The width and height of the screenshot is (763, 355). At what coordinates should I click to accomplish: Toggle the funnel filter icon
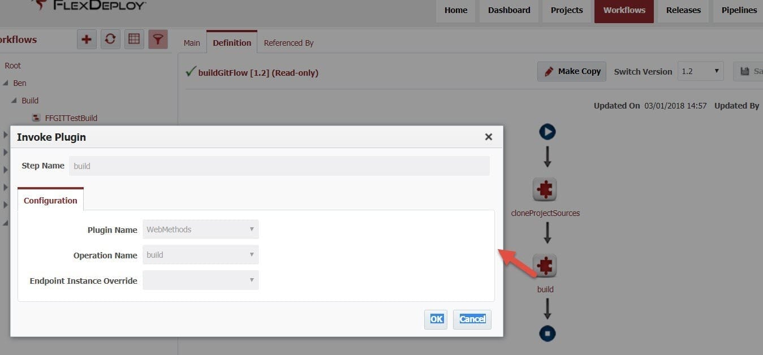[x=158, y=39]
